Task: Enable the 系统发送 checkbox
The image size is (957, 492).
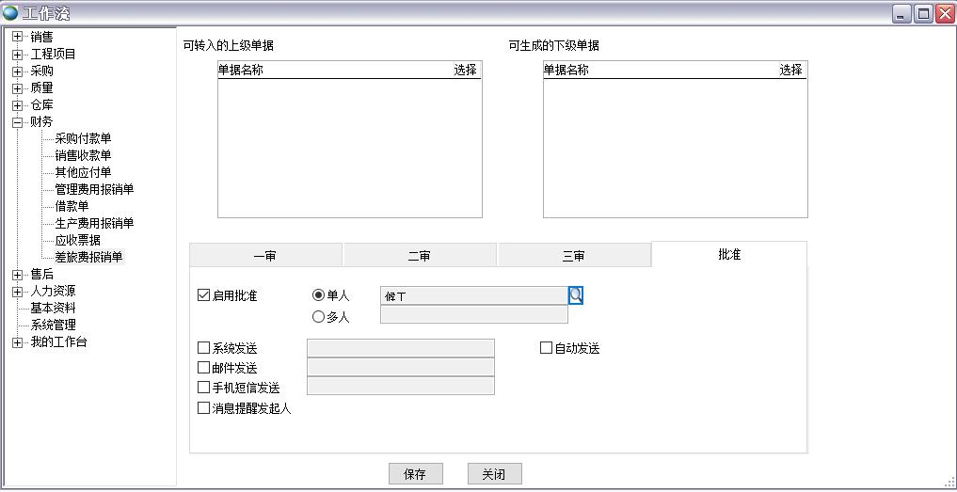Action: click(x=204, y=348)
